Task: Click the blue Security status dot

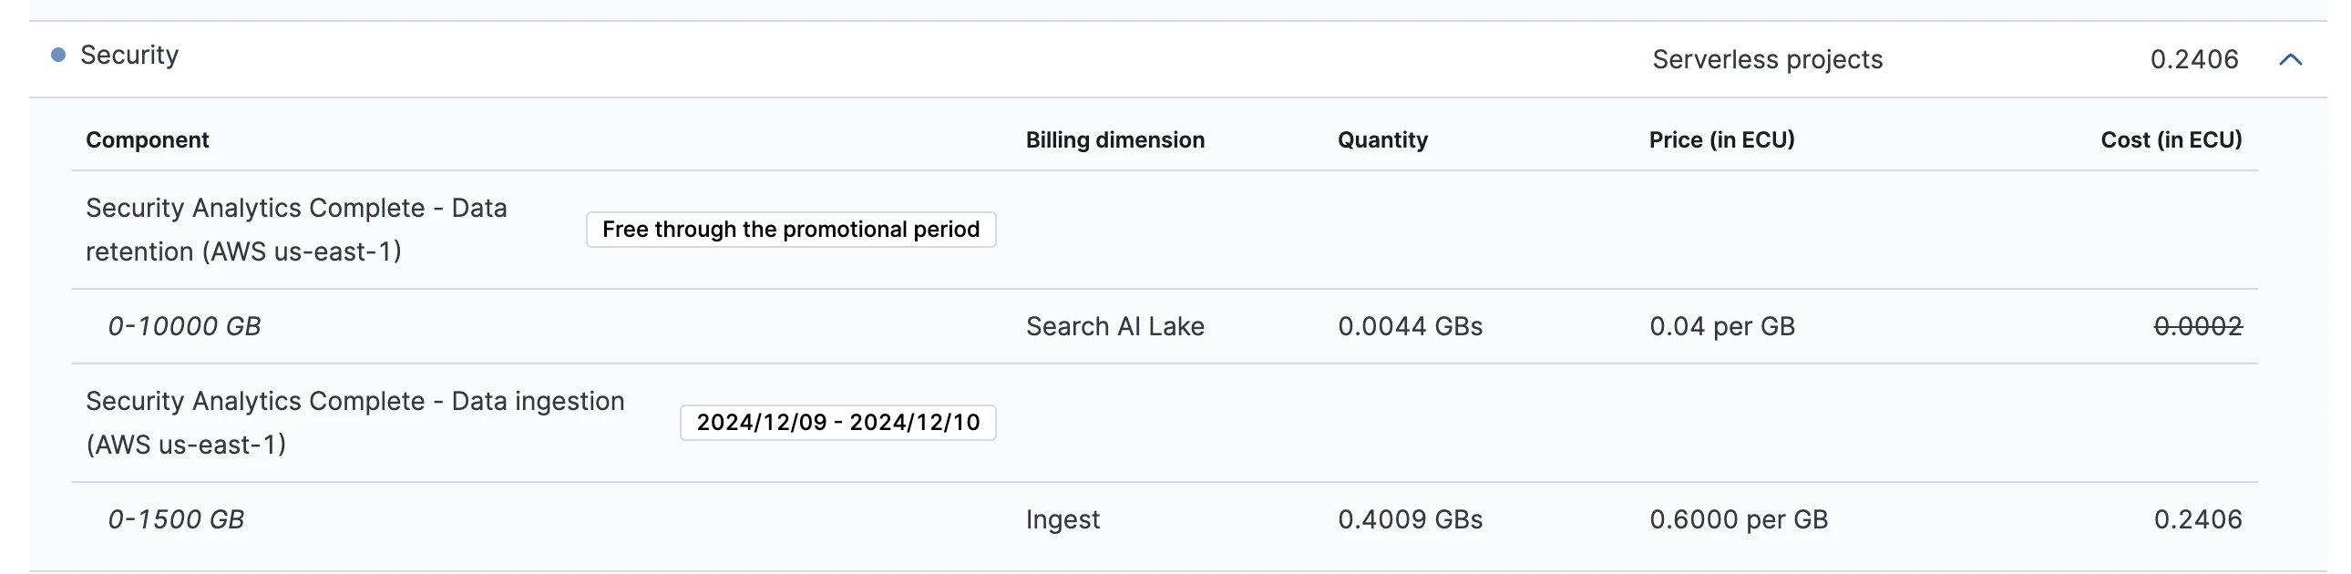Action: [58, 55]
